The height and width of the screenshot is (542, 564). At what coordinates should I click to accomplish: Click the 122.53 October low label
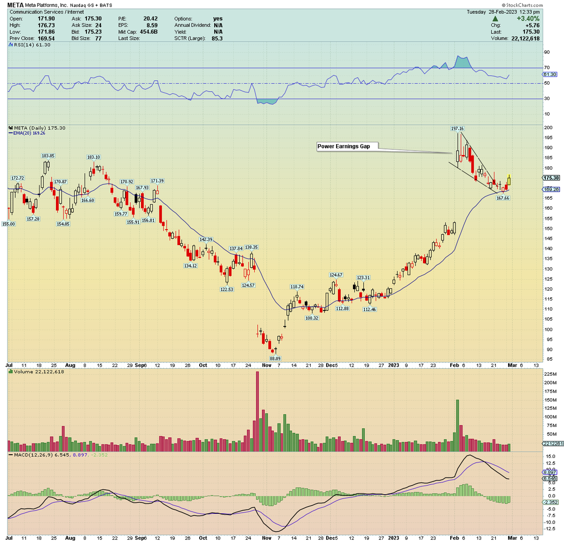point(227,289)
